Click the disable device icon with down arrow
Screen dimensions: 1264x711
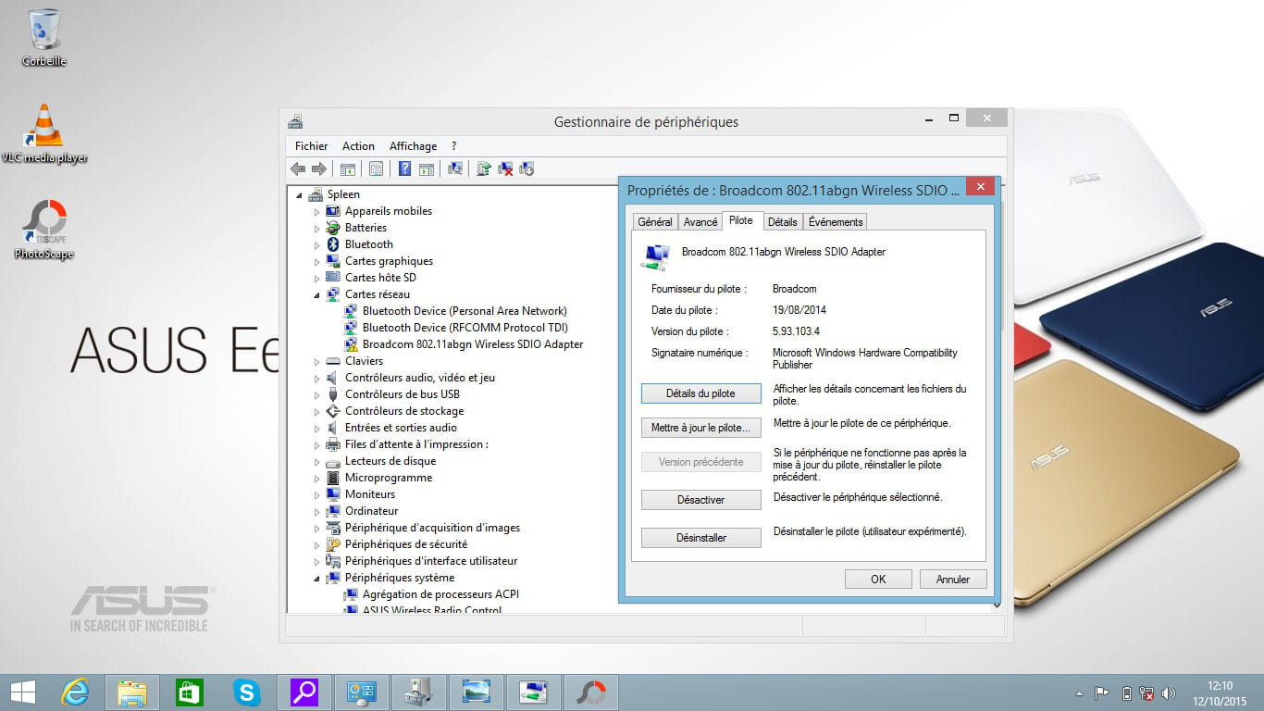coord(527,168)
